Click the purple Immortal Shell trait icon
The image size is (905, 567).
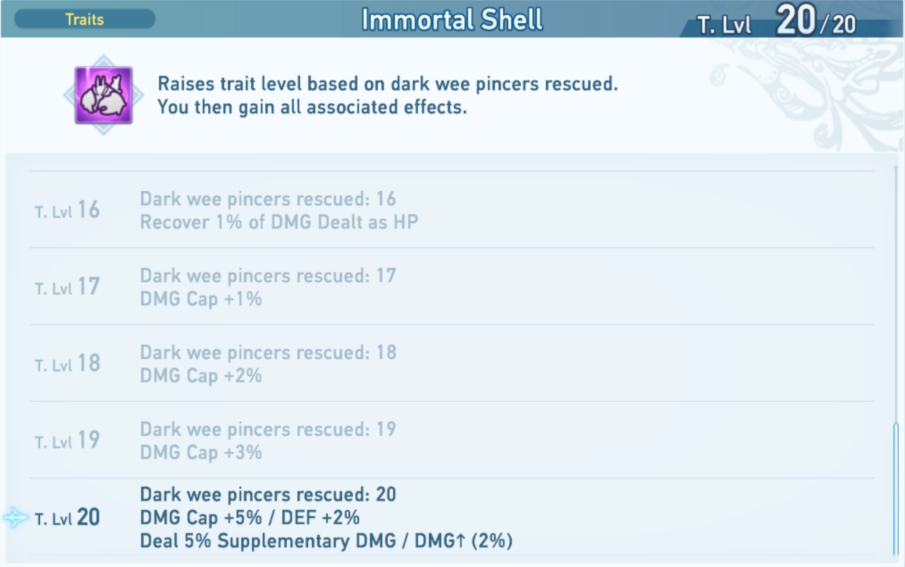pyautogui.click(x=103, y=95)
